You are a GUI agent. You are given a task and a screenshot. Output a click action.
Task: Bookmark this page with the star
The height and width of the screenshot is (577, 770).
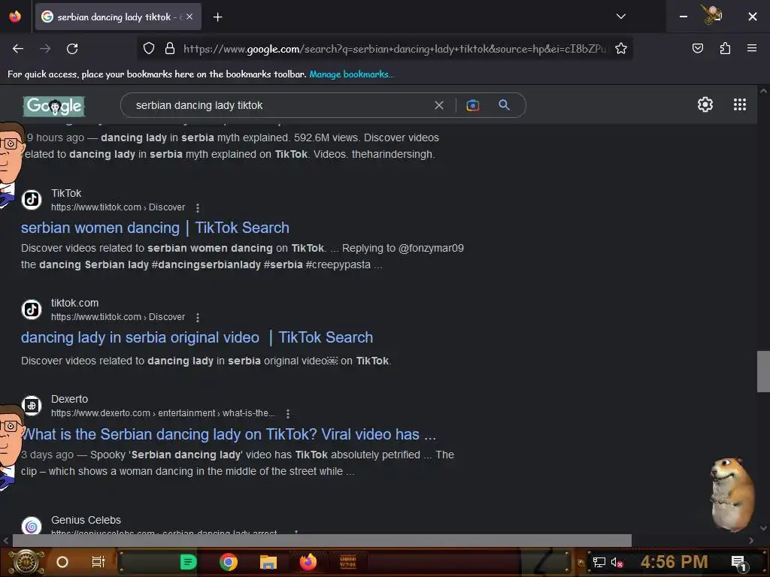[x=620, y=48]
